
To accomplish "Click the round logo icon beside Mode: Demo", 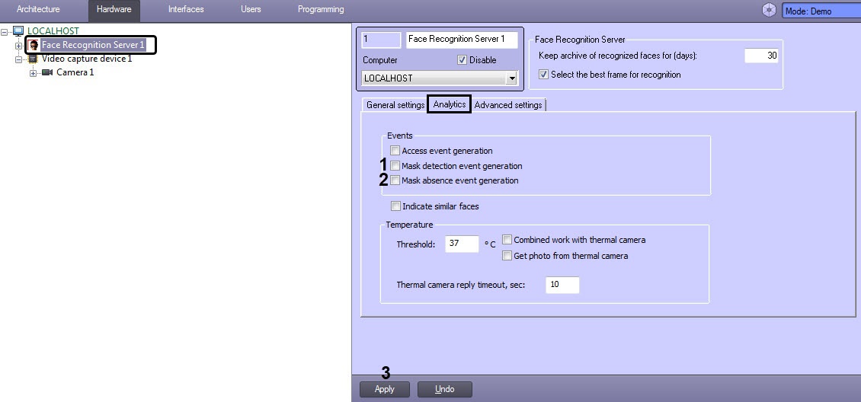I will [x=770, y=11].
